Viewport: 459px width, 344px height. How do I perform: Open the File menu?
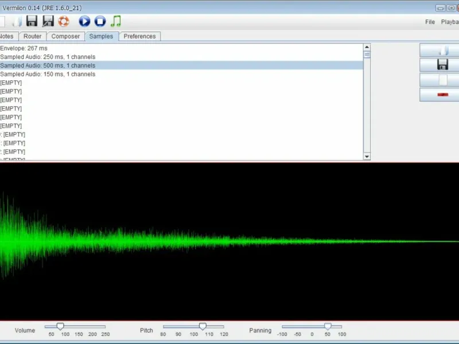point(430,22)
